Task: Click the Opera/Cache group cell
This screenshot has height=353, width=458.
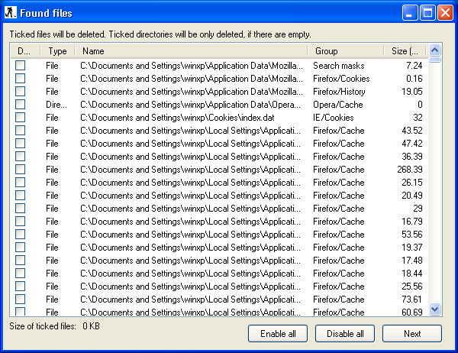Action: pos(337,105)
